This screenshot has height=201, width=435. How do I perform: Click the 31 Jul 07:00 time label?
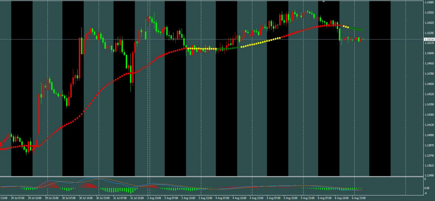click(120, 198)
